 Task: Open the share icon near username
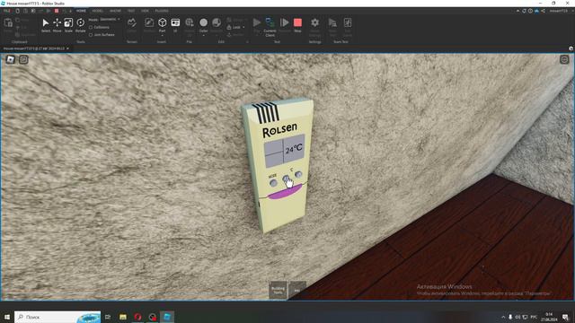(543, 11)
